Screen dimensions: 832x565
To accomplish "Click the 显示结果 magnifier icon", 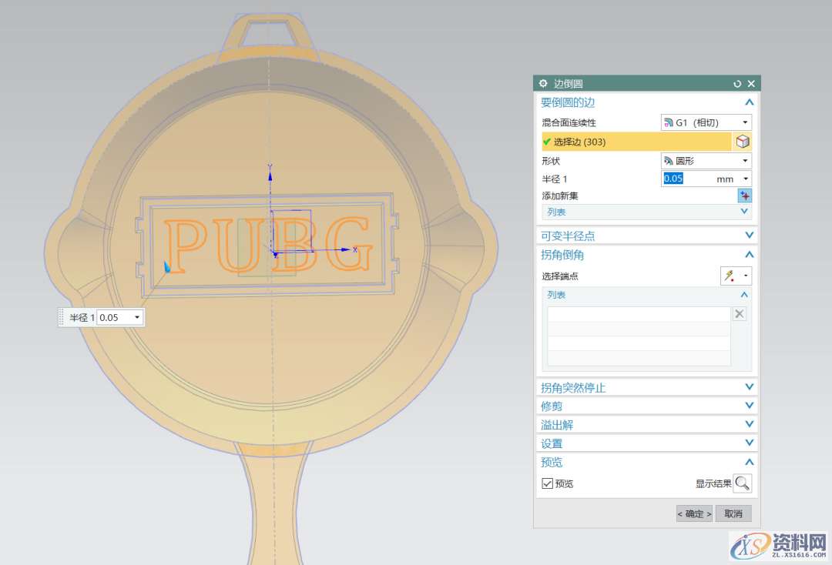I will tap(742, 483).
